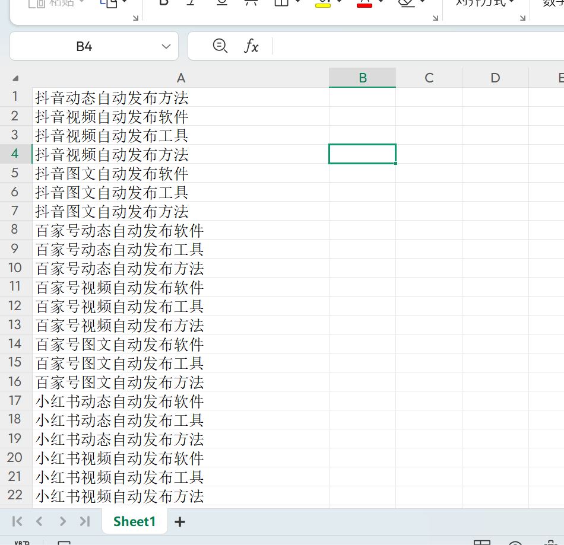Apply the yellow fill color
This screenshot has height=545, width=564.
point(322,4)
